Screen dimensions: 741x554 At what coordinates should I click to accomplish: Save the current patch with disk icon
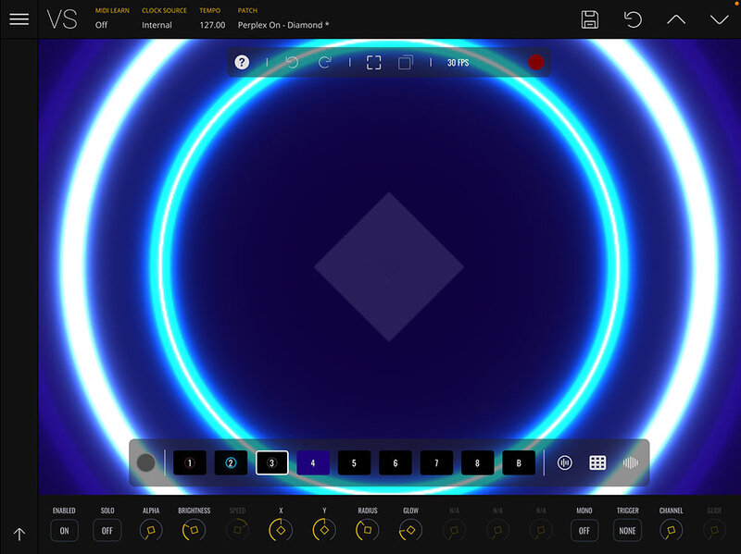click(589, 19)
